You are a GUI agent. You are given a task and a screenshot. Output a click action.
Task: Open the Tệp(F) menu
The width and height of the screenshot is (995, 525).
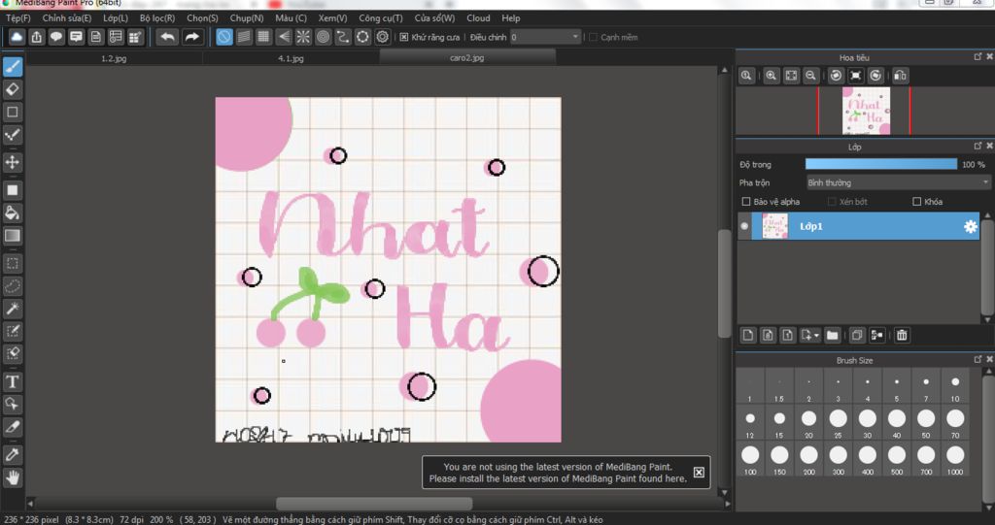pyautogui.click(x=18, y=18)
